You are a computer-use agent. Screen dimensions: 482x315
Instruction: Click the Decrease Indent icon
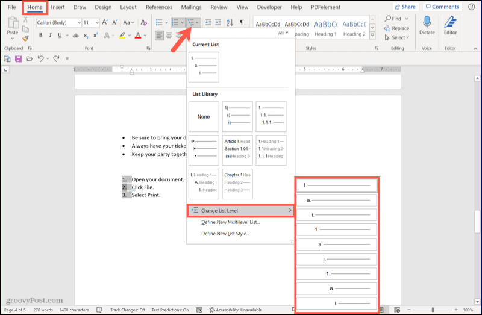click(x=208, y=22)
